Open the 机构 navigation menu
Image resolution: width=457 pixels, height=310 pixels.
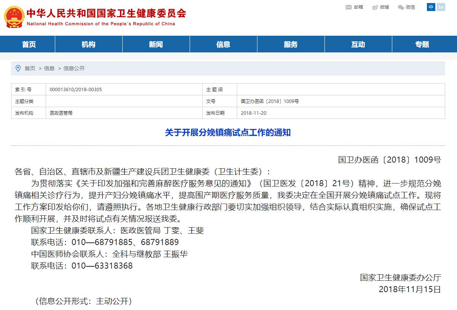[x=88, y=44]
